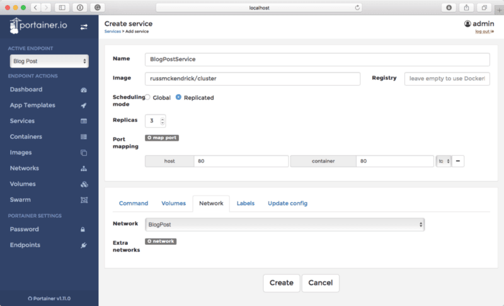Adjust the Replicas number stepper

pos(163,121)
